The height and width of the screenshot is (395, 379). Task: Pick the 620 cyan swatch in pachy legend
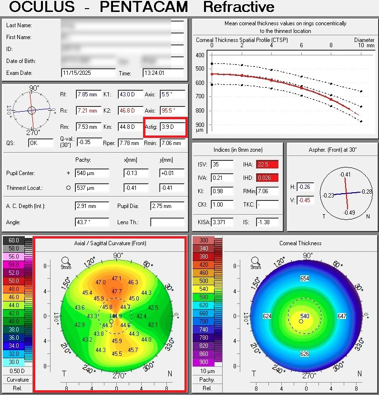pyautogui.click(x=204, y=305)
